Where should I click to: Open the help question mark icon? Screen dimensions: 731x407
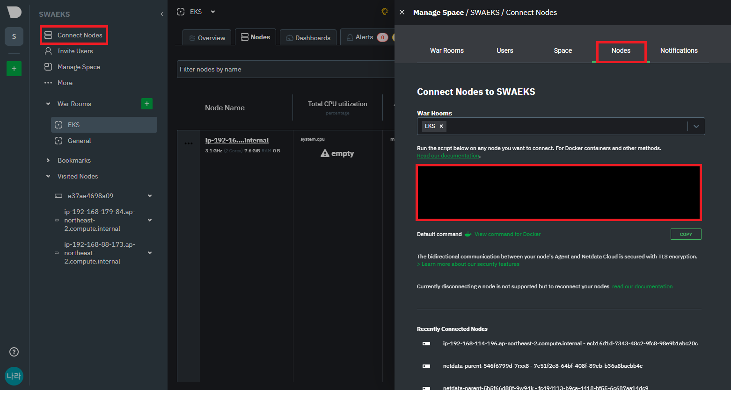tap(14, 352)
